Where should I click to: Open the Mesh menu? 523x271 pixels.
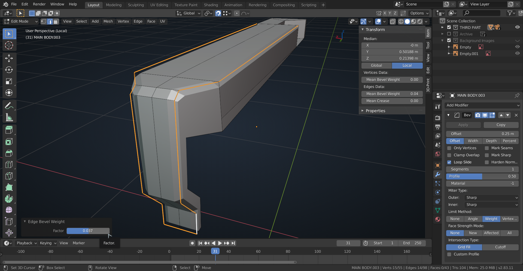(x=108, y=22)
